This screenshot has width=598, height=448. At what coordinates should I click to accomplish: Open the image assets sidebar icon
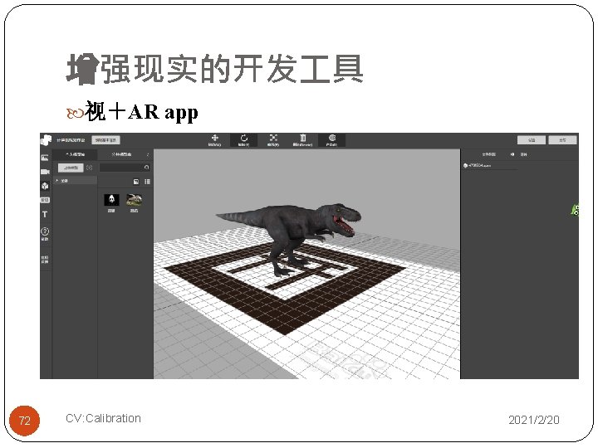[x=45, y=158]
